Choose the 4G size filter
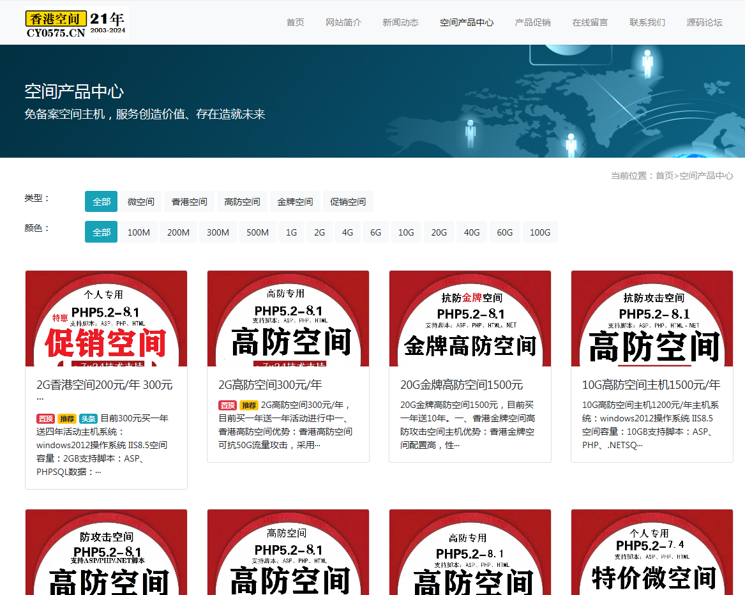 tap(347, 232)
